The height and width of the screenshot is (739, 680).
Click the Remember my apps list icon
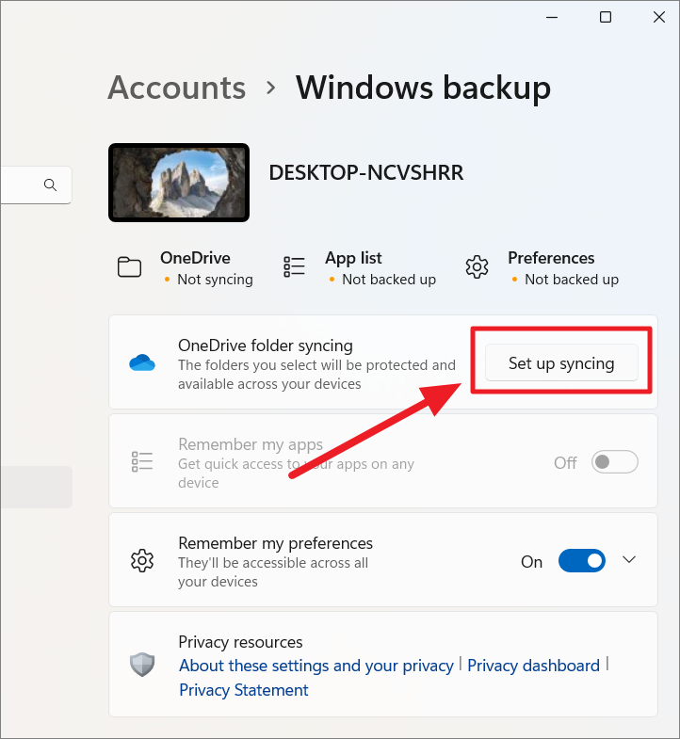(142, 462)
